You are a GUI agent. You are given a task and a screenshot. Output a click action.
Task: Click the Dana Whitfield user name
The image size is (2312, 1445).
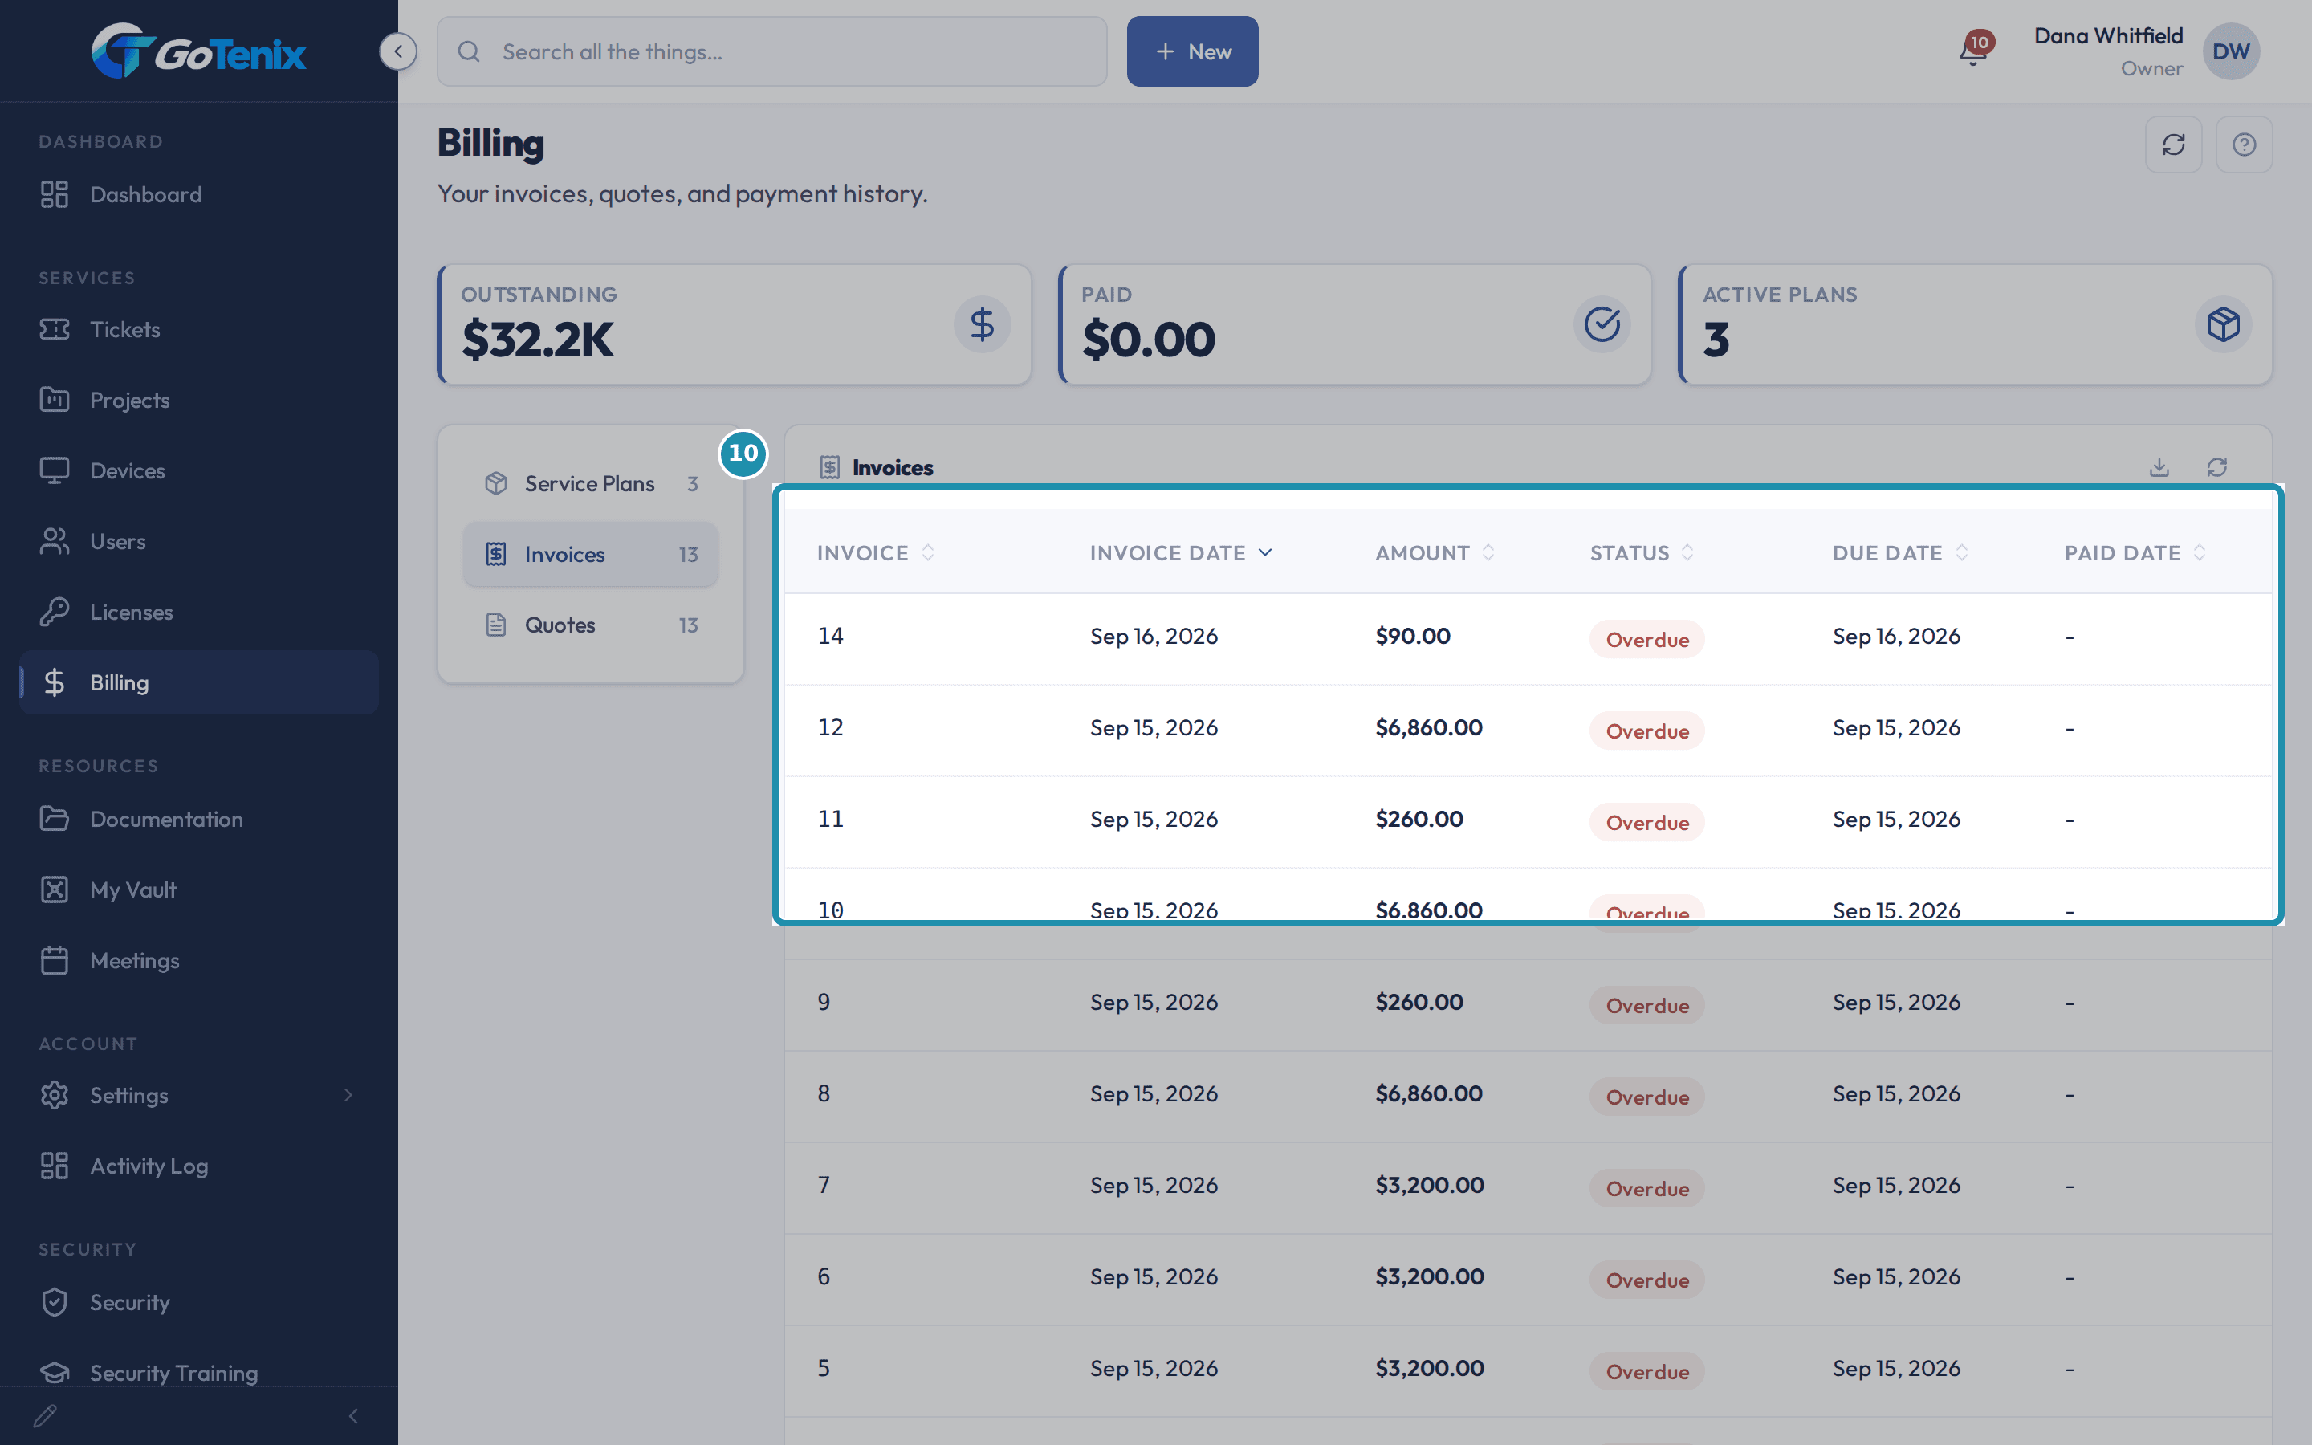2109,35
